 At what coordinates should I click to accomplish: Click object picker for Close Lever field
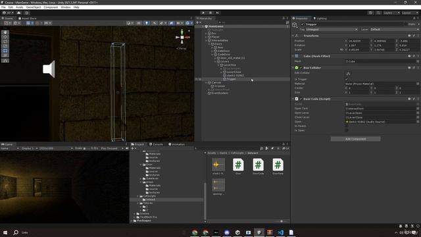(418, 117)
